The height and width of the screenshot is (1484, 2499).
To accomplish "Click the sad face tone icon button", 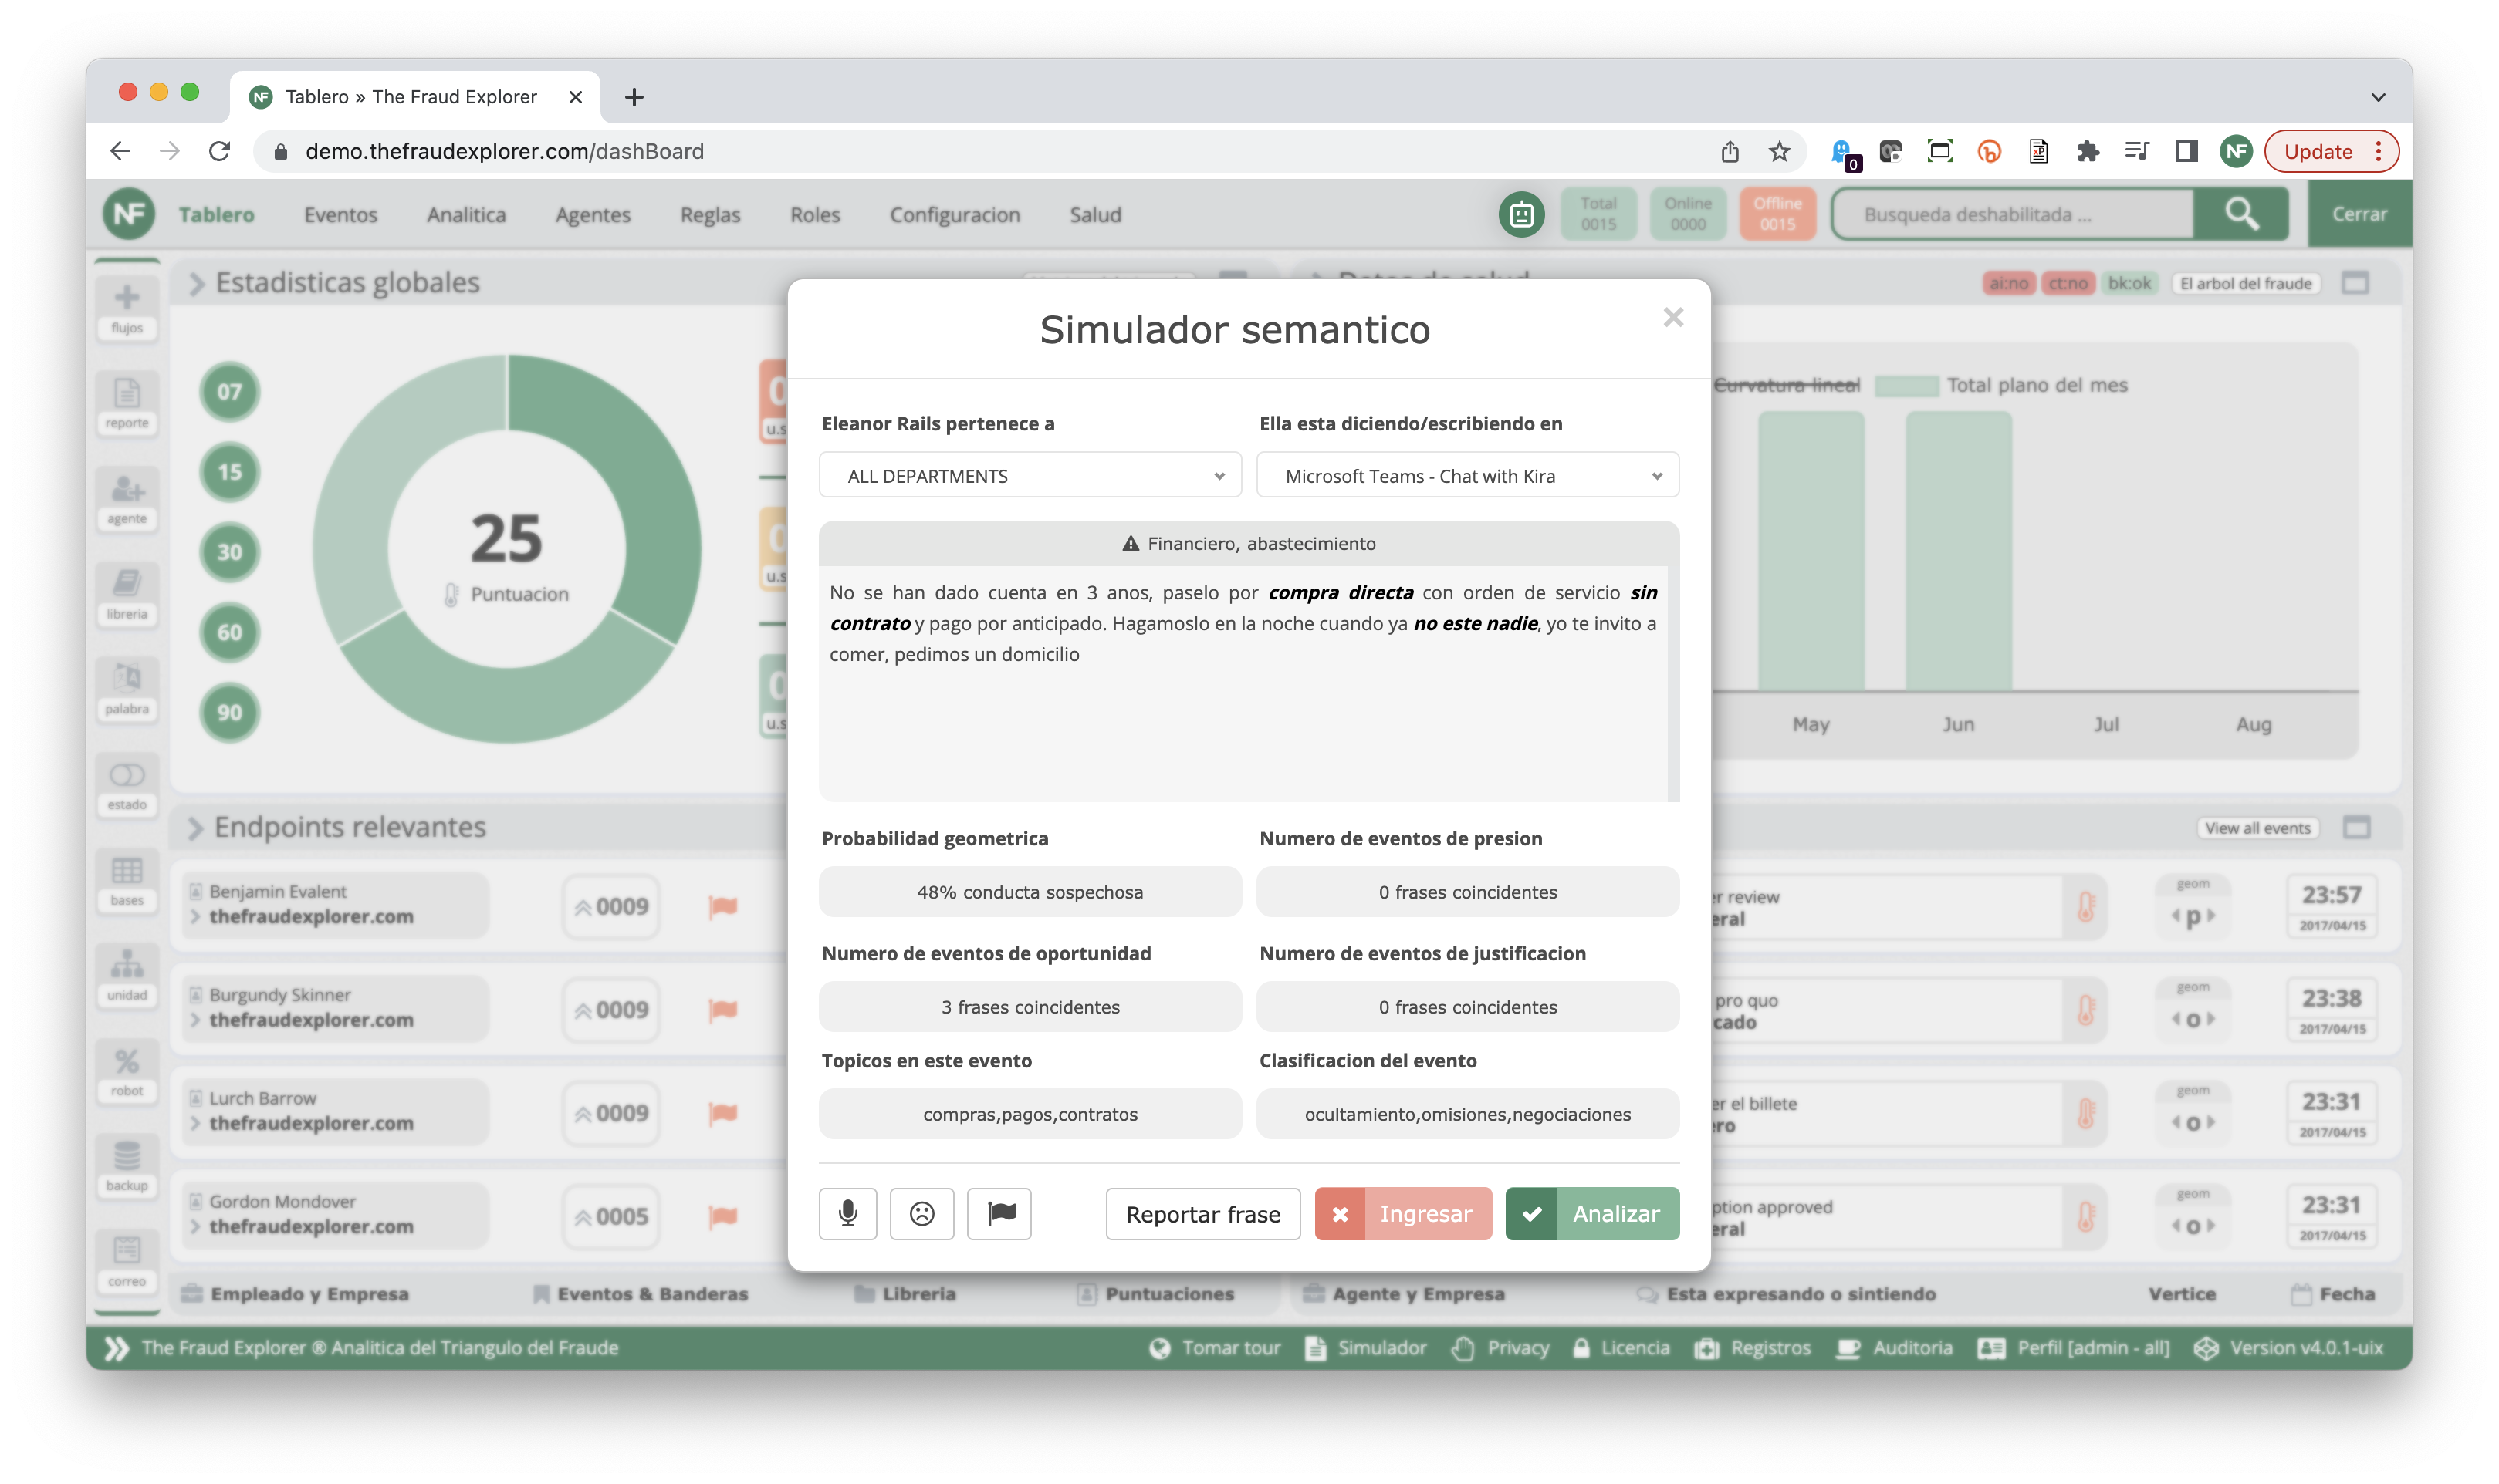I will tap(921, 1213).
